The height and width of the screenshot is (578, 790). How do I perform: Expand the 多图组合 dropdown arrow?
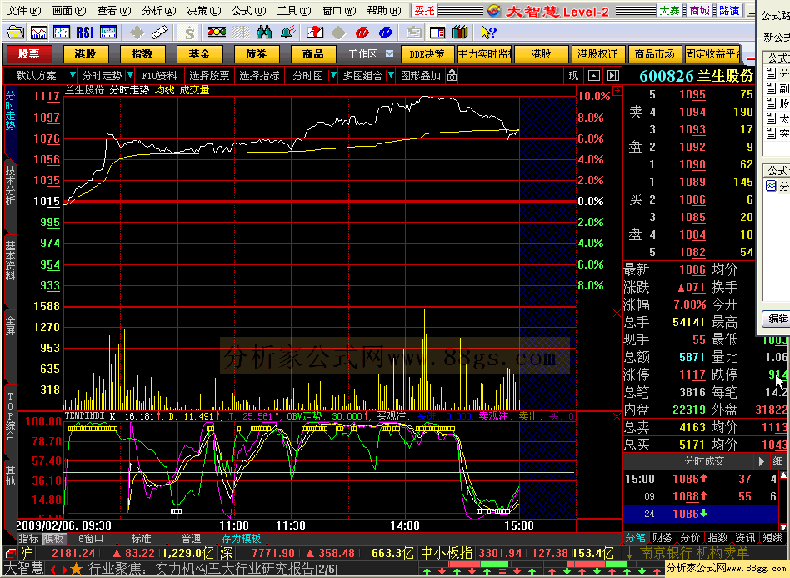(391, 76)
